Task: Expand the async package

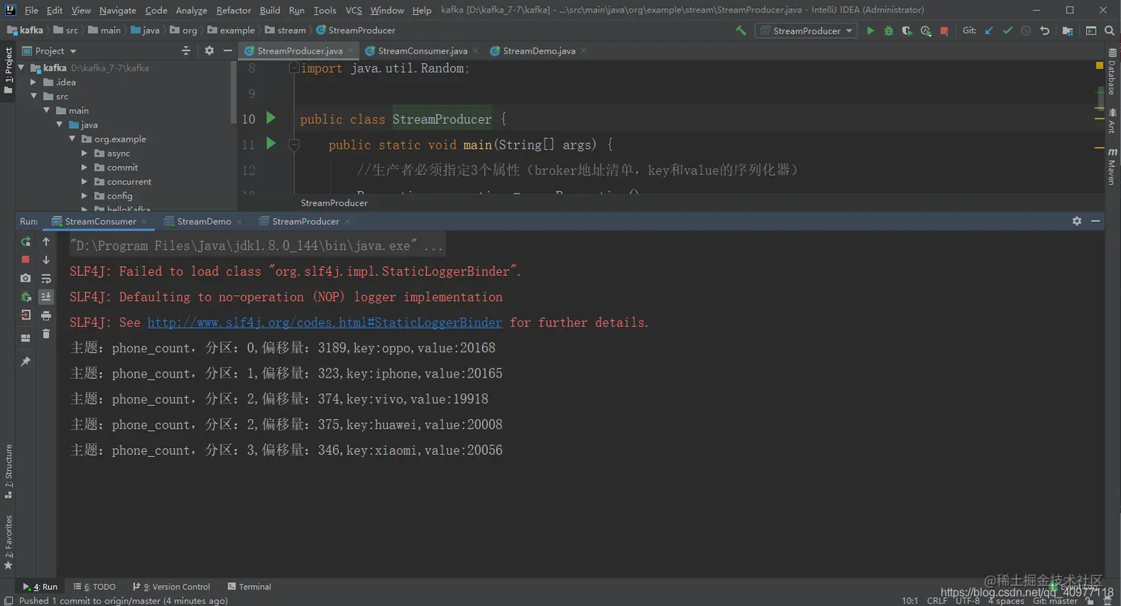Action: pos(85,154)
